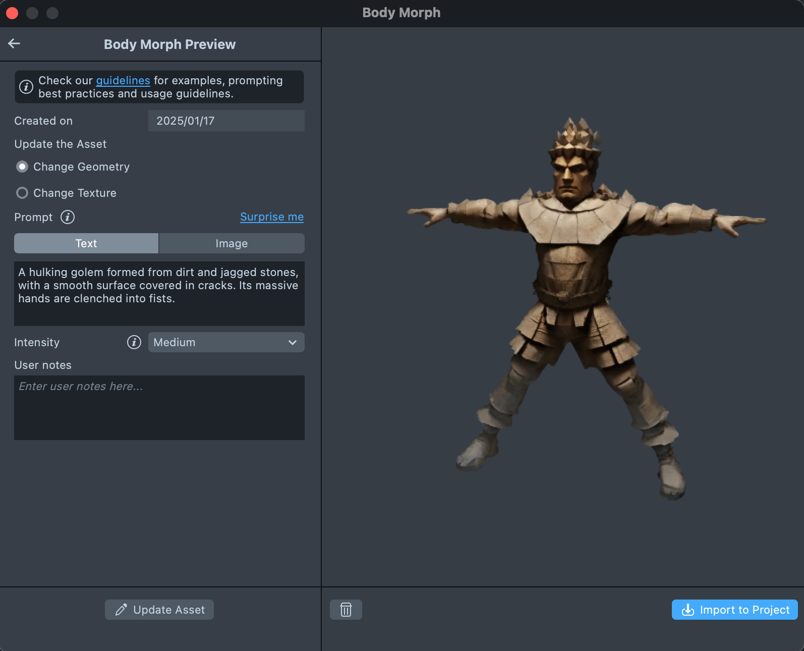The width and height of the screenshot is (804, 651).
Task: Click the Intensity dropdown chevron arrow
Action: pyautogui.click(x=293, y=342)
